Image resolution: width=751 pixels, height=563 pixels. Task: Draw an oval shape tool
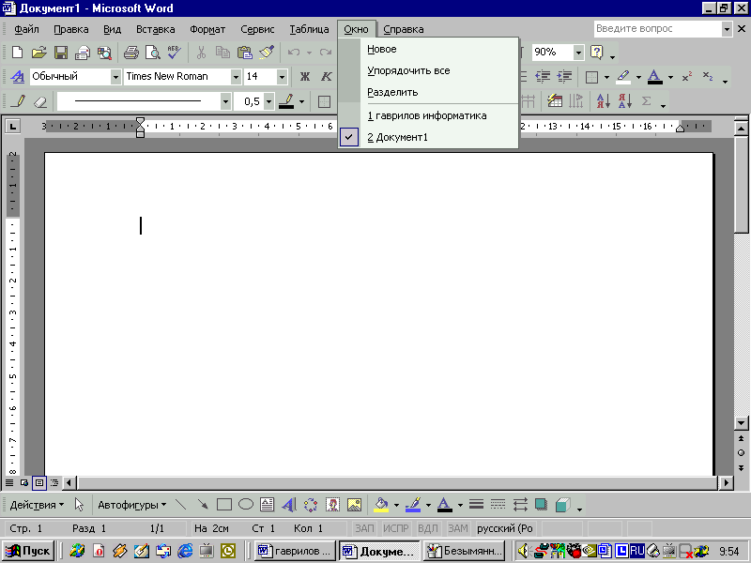click(246, 505)
